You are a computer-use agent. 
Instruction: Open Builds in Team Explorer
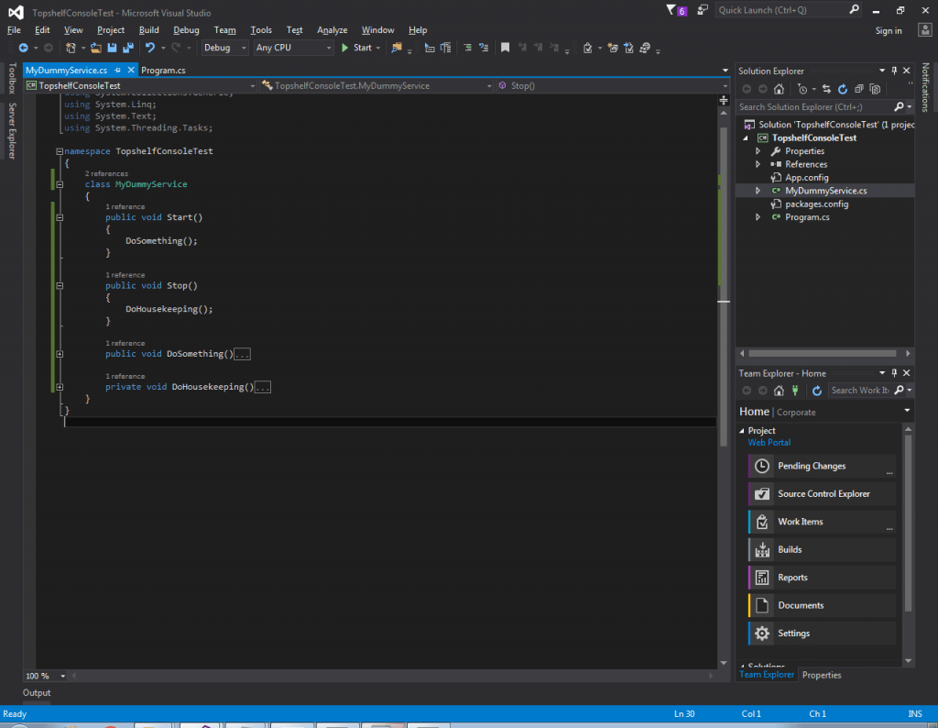click(x=822, y=549)
